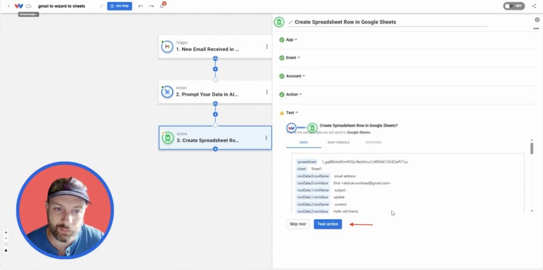Toggle the canvas lock

click(x=6, y=250)
